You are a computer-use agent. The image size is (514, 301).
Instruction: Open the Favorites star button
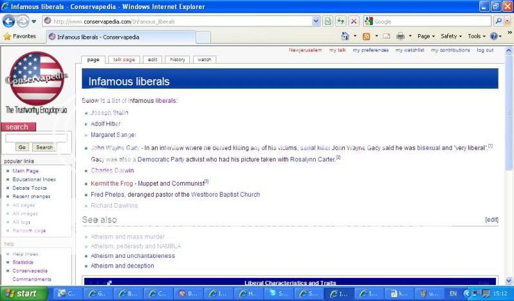point(20,37)
